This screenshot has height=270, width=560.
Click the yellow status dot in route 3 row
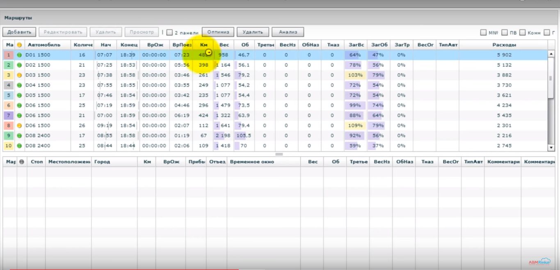click(x=19, y=75)
